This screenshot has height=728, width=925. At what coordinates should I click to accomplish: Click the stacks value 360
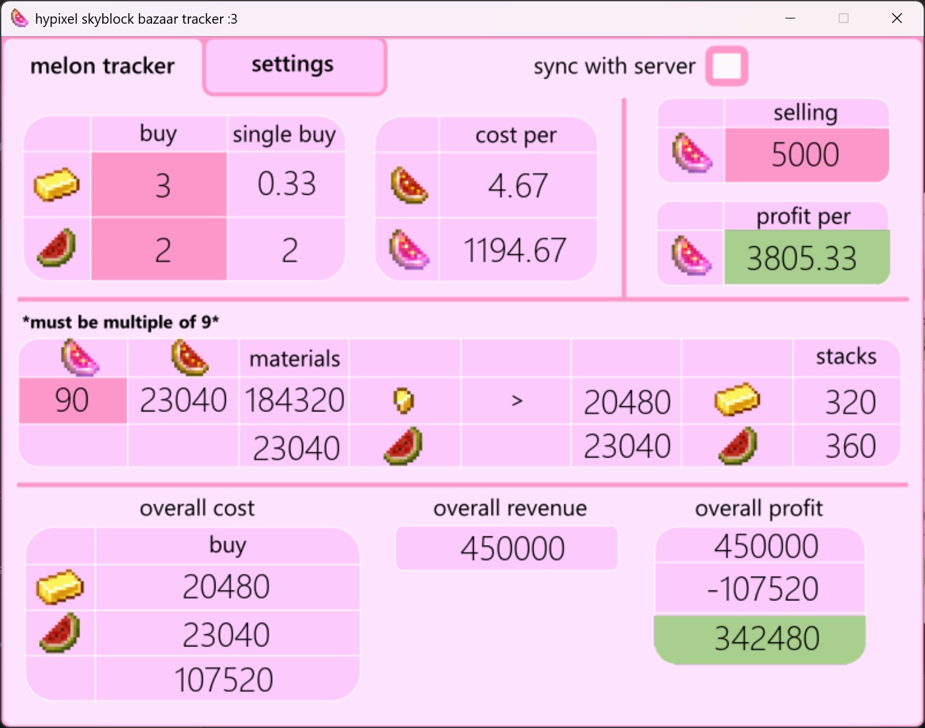(851, 446)
